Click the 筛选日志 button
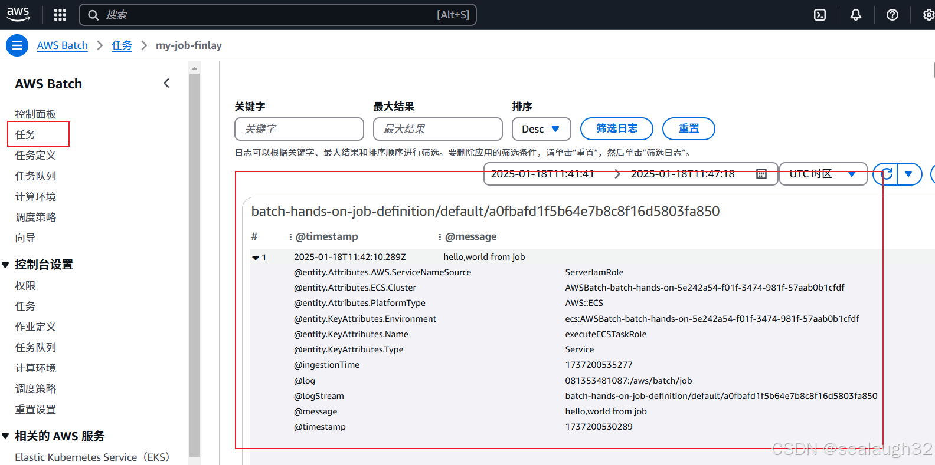The image size is (935, 465). tap(617, 128)
